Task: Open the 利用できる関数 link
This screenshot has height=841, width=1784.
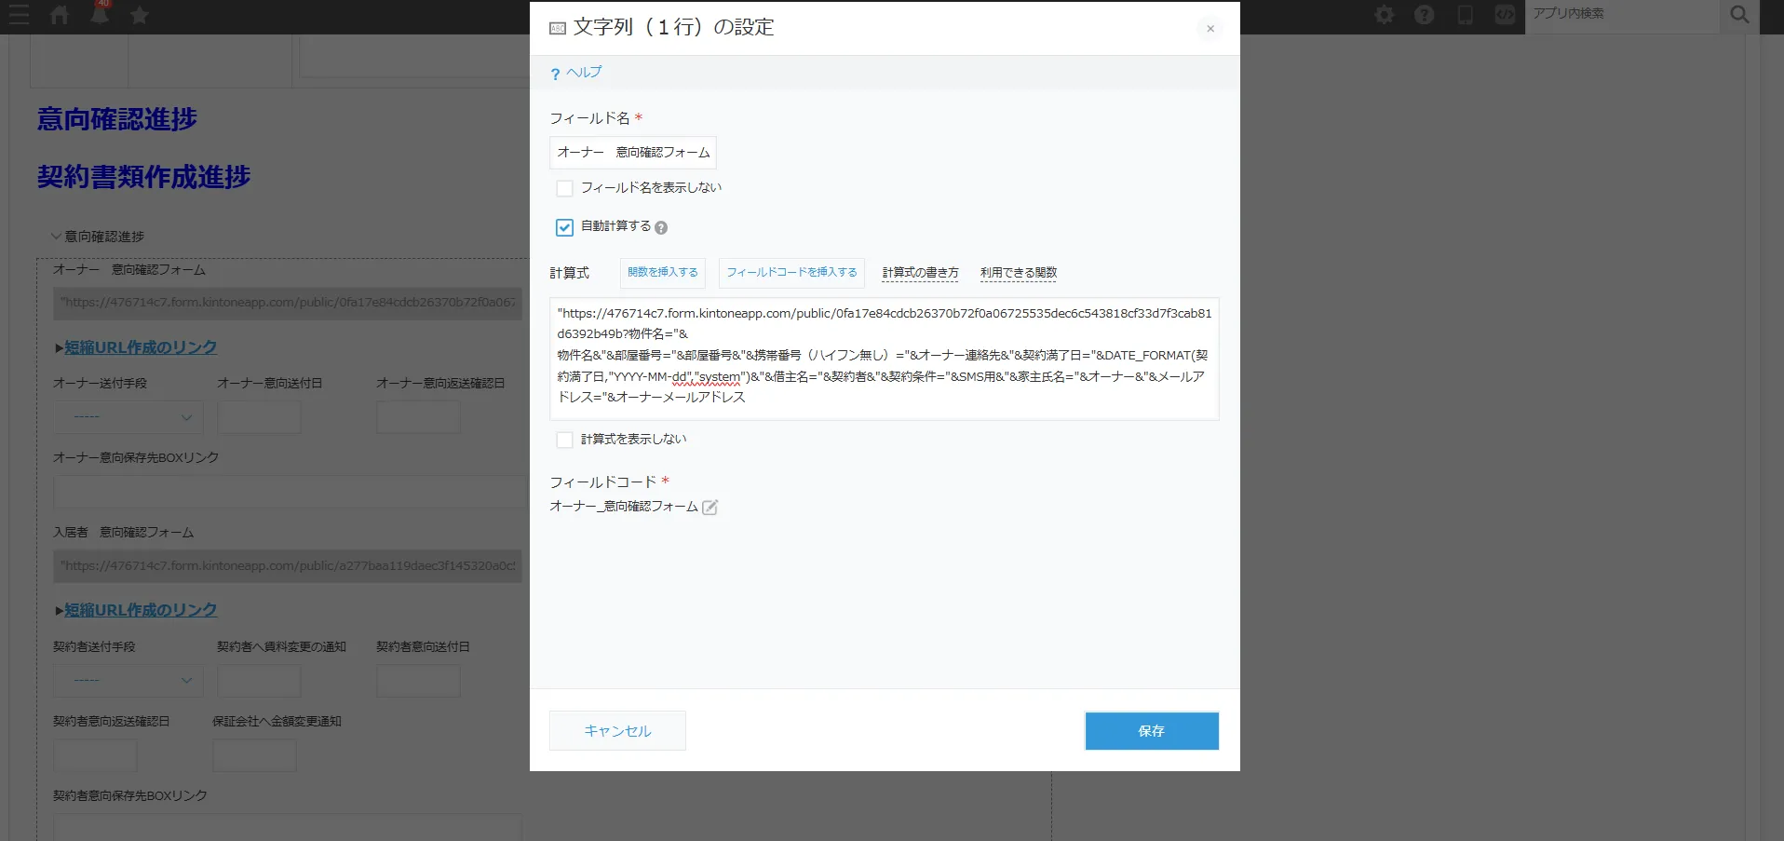Action: pyautogui.click(x=1018, y=273)
